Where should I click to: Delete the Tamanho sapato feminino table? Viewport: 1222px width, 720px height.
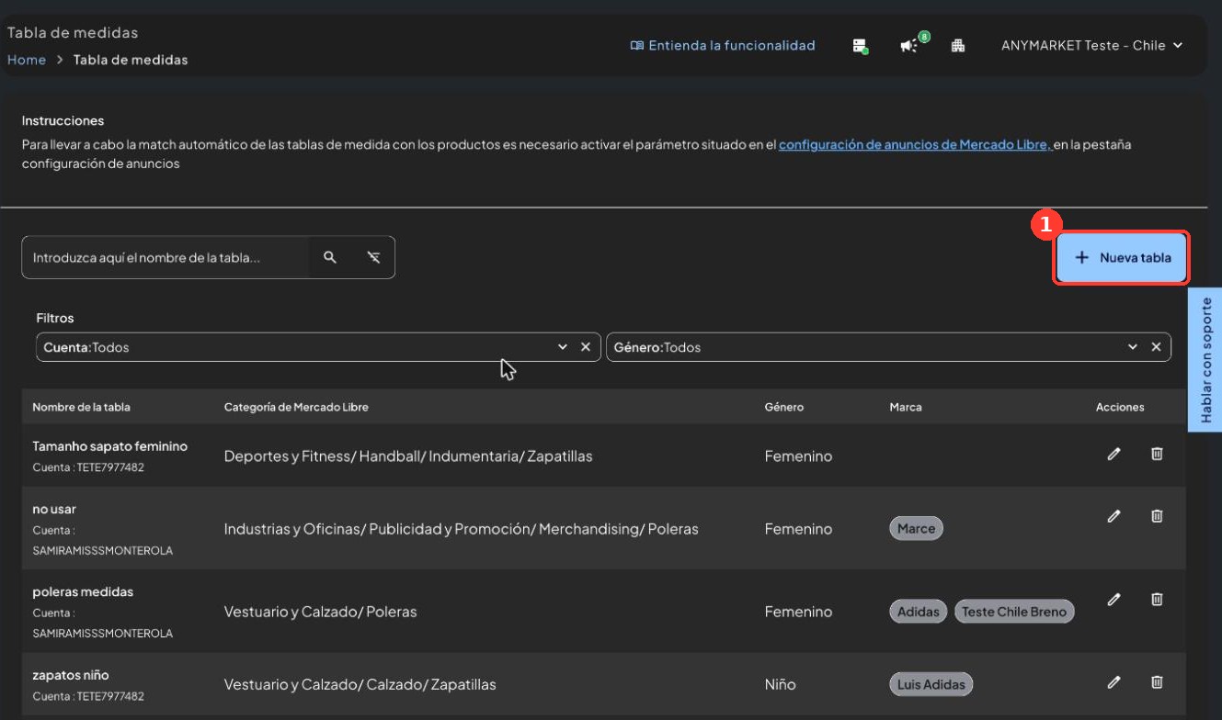(1157, 454)
